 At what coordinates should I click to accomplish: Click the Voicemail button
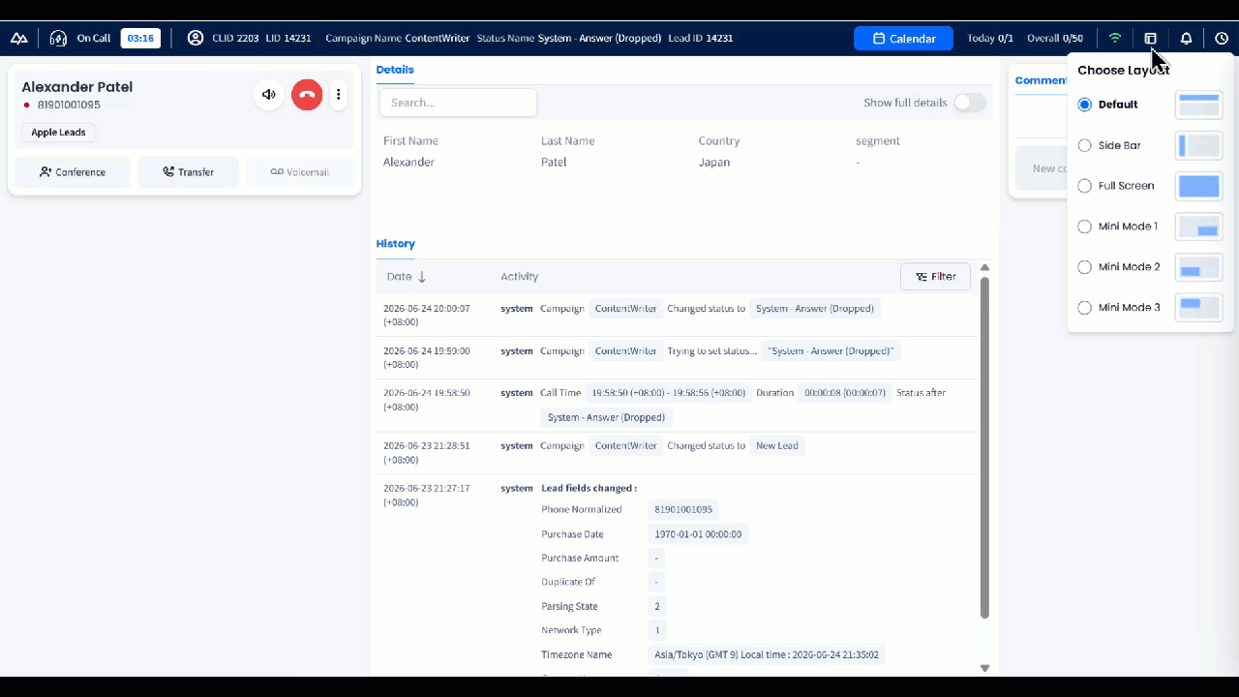point(299,172)
